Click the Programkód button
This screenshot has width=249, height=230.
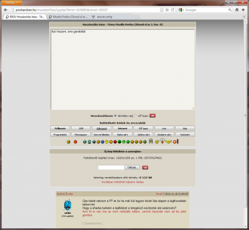coord(60,134)
